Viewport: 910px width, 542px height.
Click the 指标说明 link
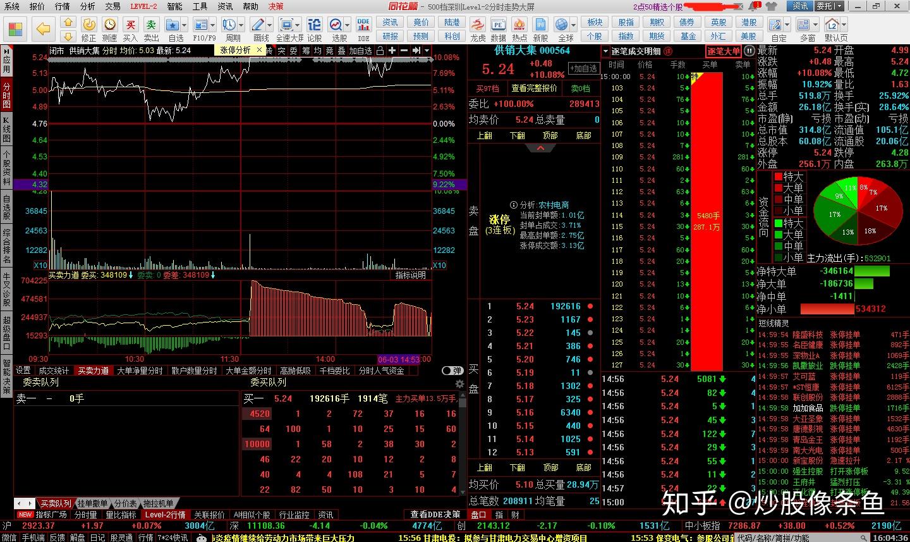[x=410, y=276]
